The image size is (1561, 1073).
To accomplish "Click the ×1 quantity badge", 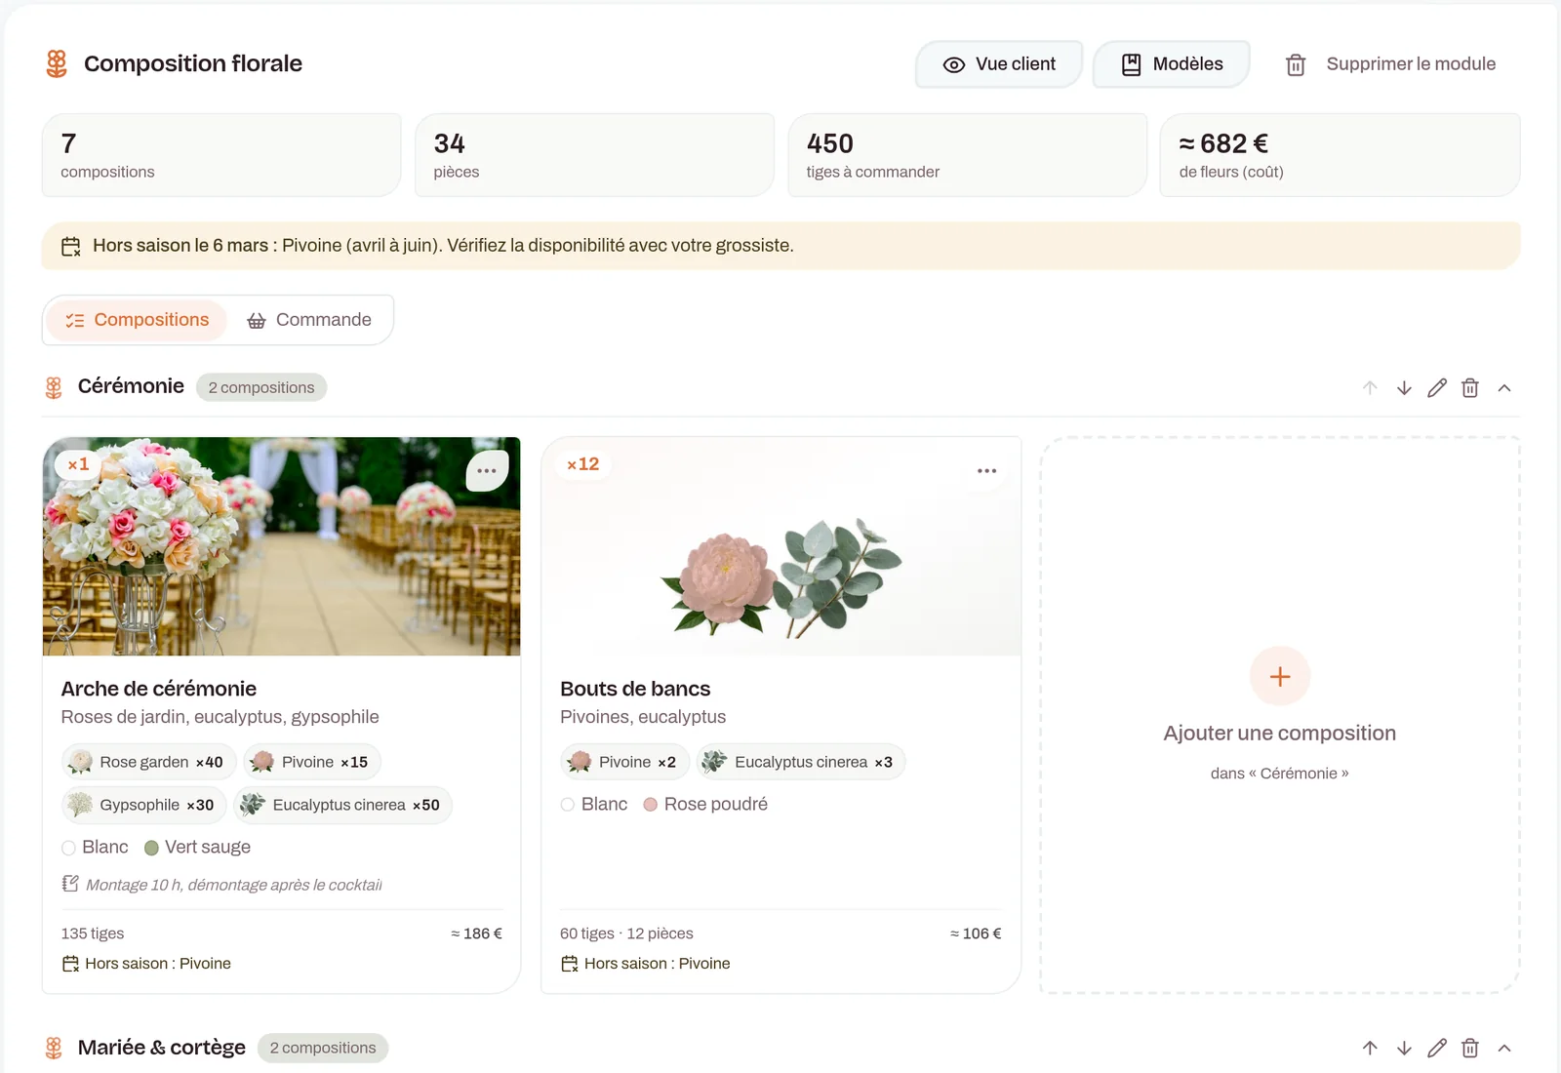I will (78, 464).
